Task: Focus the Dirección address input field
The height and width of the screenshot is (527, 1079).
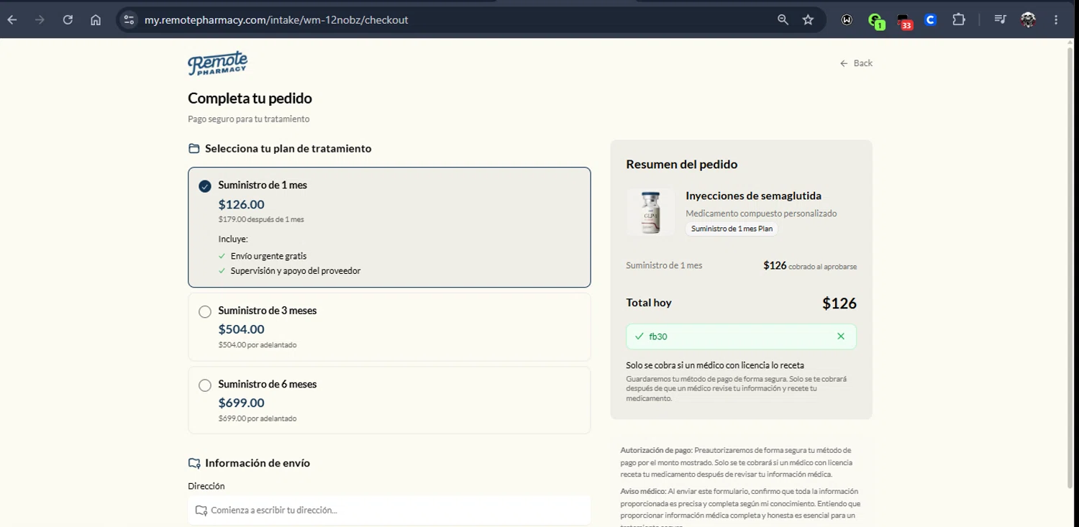Action: coord(389,510)
